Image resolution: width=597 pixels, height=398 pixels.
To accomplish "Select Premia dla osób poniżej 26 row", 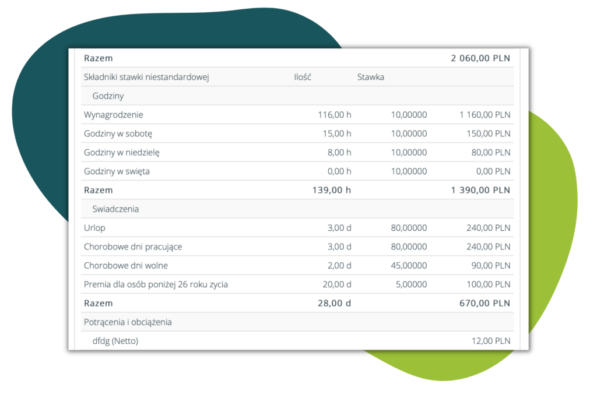I will tap(156, 284).
